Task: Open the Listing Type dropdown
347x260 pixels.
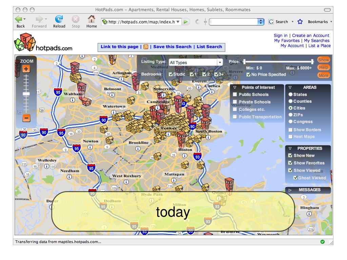Action: click(196, 62)
